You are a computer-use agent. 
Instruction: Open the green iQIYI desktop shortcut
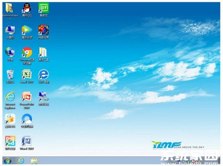tap(43, 8)
